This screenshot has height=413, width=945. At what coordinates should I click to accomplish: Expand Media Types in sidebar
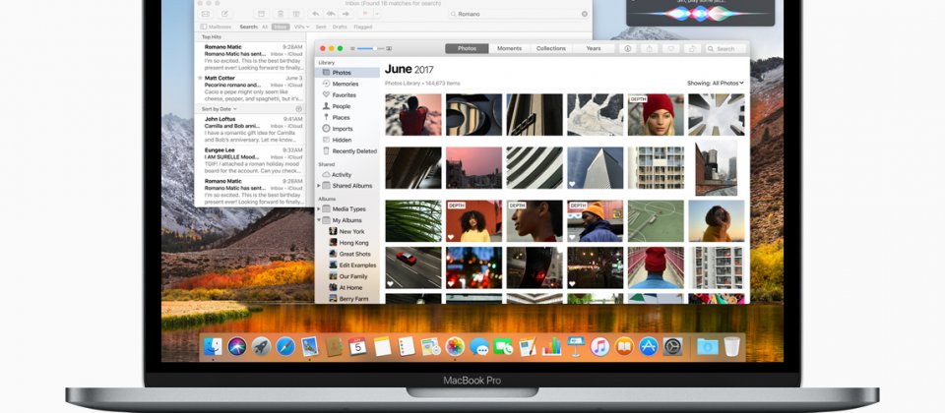(x=319, y=208)
